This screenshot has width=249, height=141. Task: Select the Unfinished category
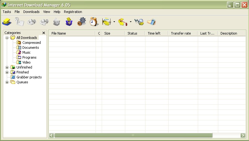click(24, 67)
